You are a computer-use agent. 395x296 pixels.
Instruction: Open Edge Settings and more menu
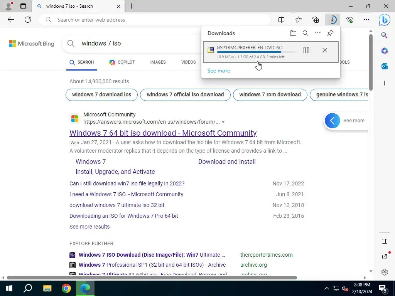click(366, 20)
